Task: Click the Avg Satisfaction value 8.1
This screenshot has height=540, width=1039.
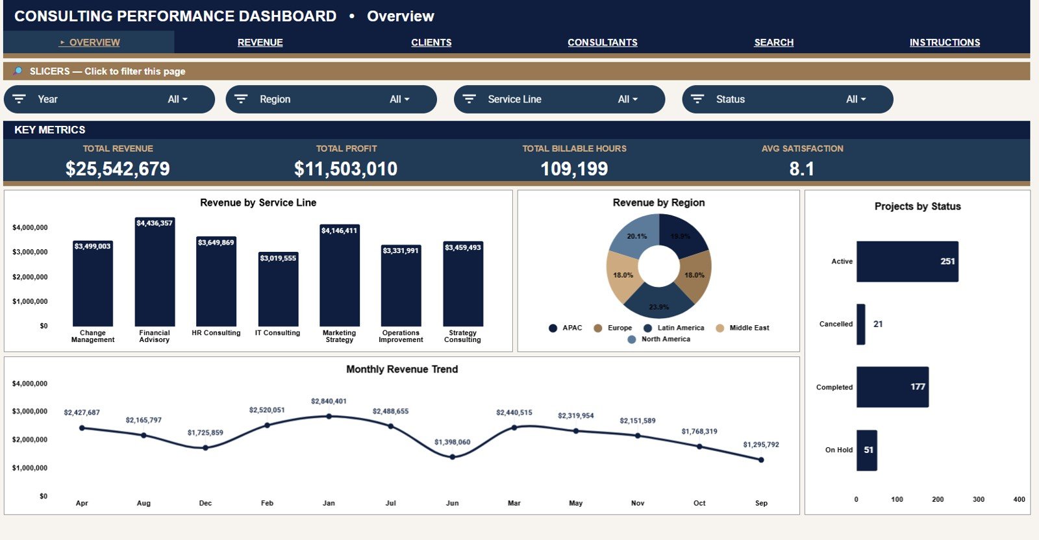Action: pos(802,169)
